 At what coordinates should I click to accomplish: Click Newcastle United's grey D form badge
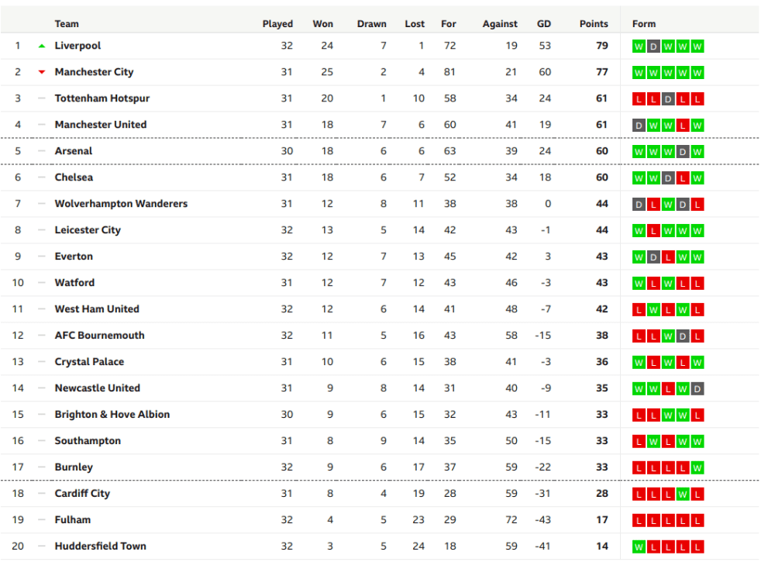[697, 389]
